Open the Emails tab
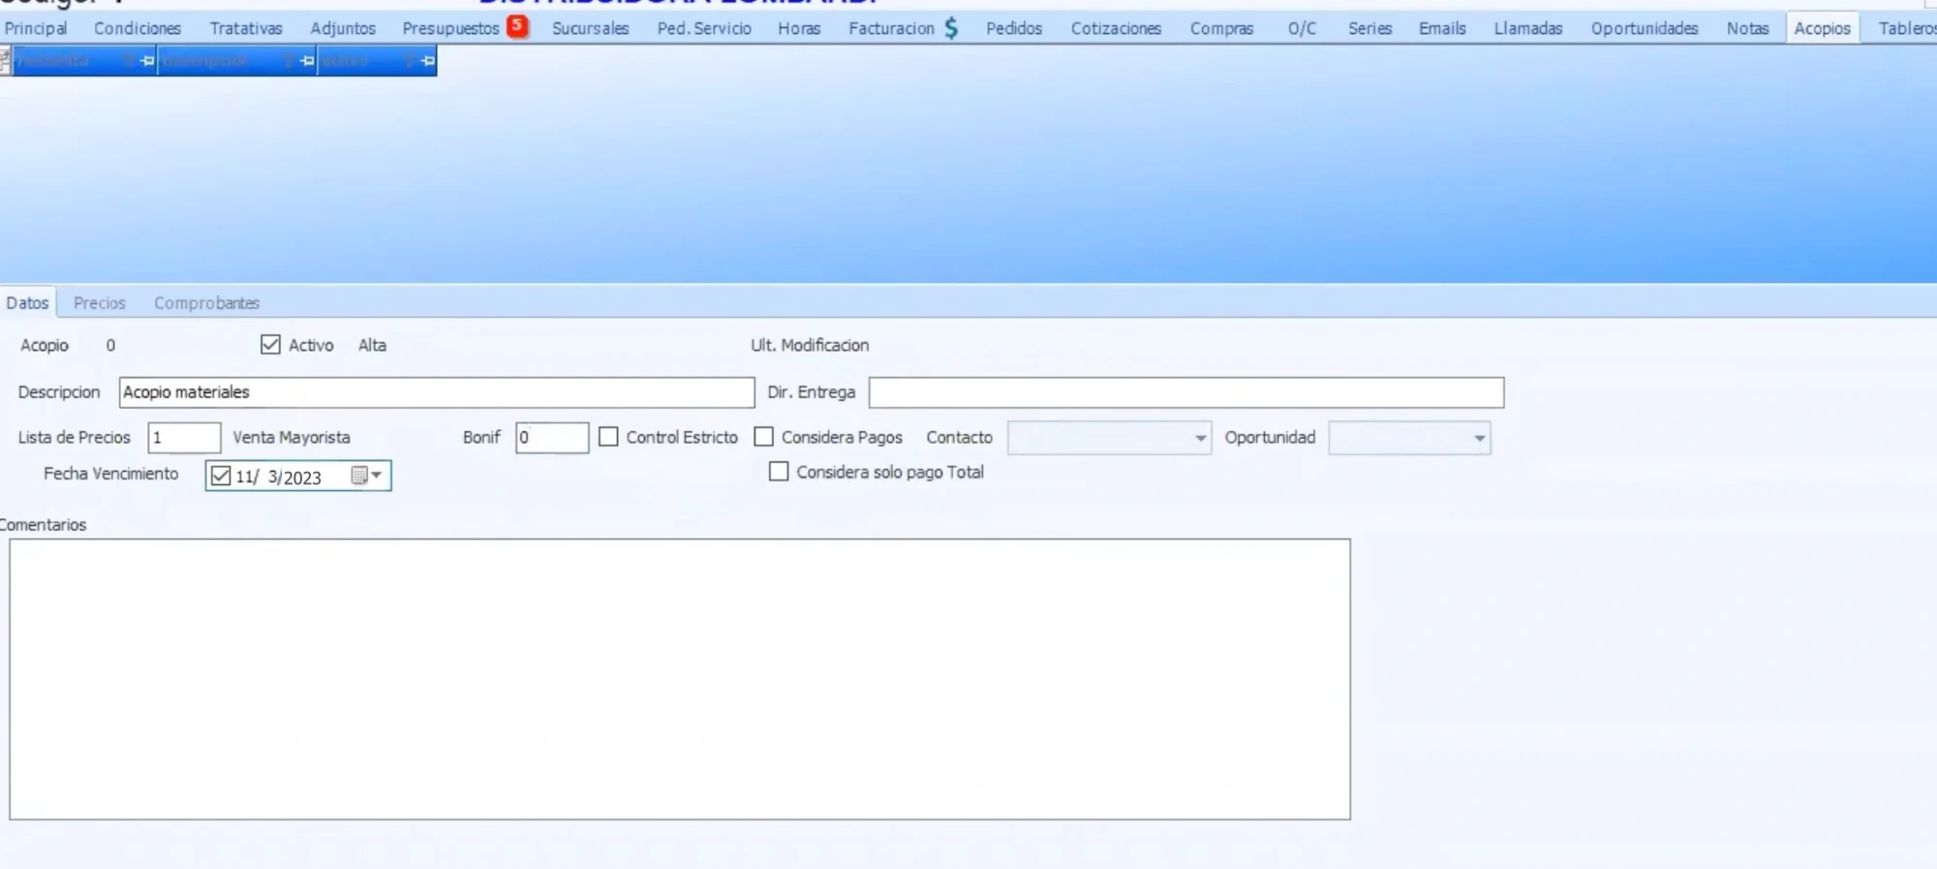The image size is (1937, 869). point(1442,28)
